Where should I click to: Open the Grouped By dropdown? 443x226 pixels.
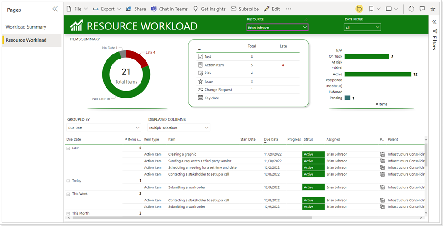104,128
